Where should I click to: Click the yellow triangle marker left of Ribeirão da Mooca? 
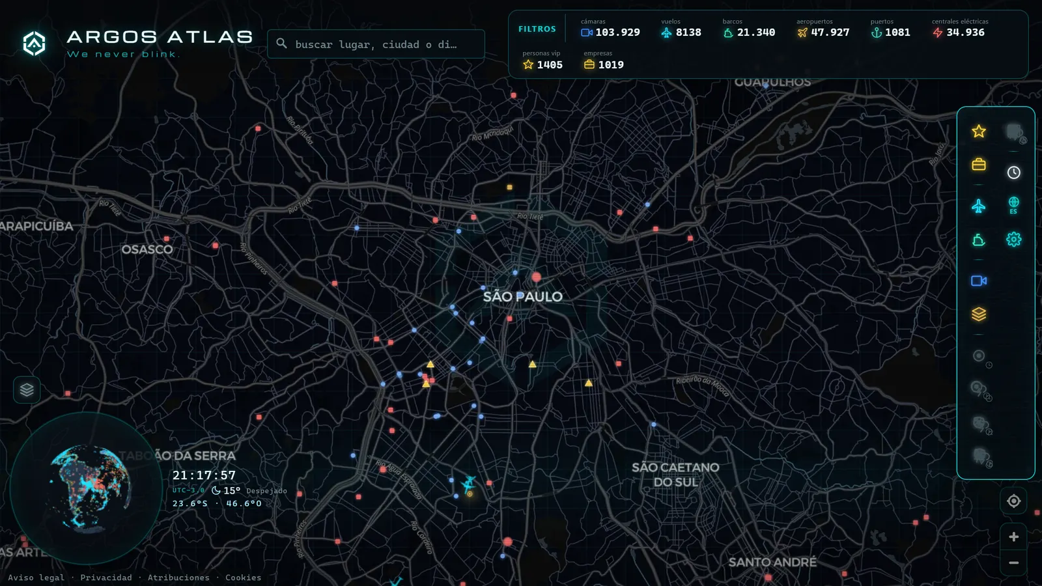589,383
